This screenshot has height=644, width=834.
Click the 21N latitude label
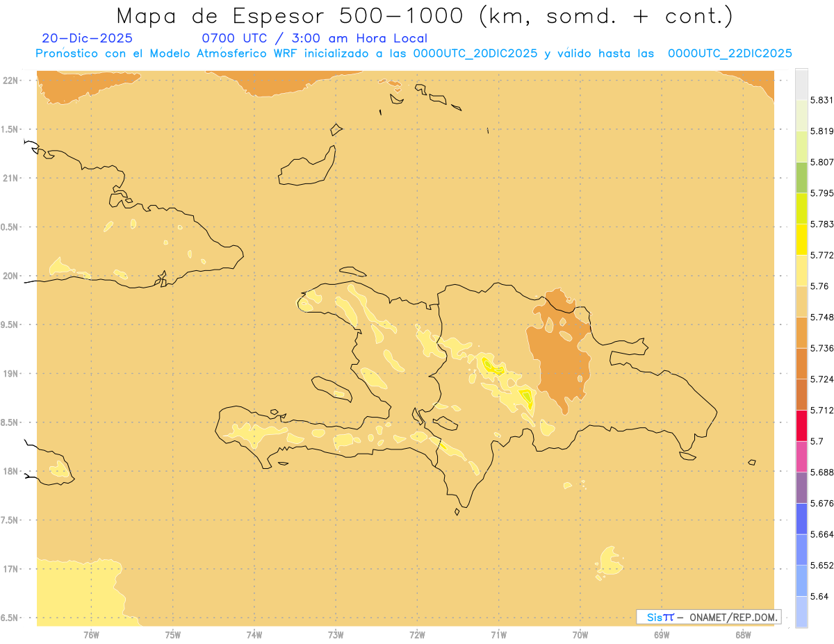[x=10, y=178]
